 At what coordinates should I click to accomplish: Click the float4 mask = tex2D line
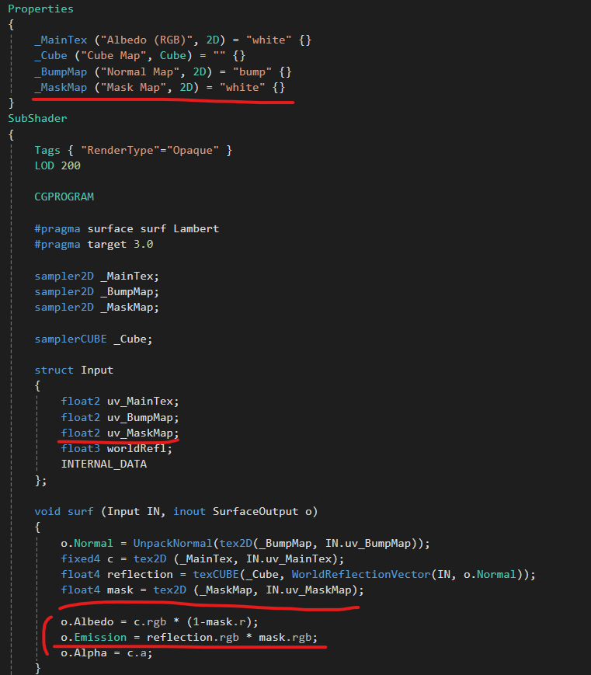pyautogui.click(x=213, y=590)
